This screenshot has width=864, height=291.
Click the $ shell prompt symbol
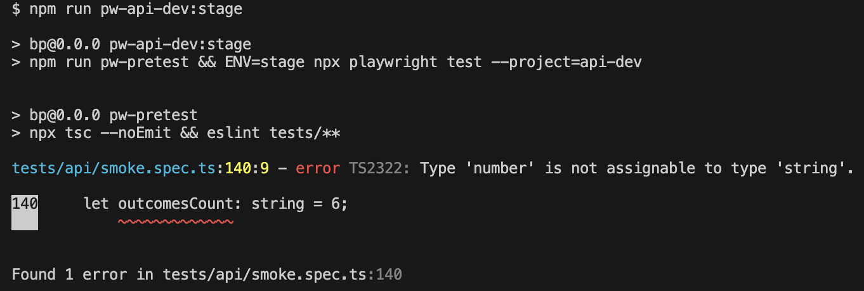[x=16, y=9]
